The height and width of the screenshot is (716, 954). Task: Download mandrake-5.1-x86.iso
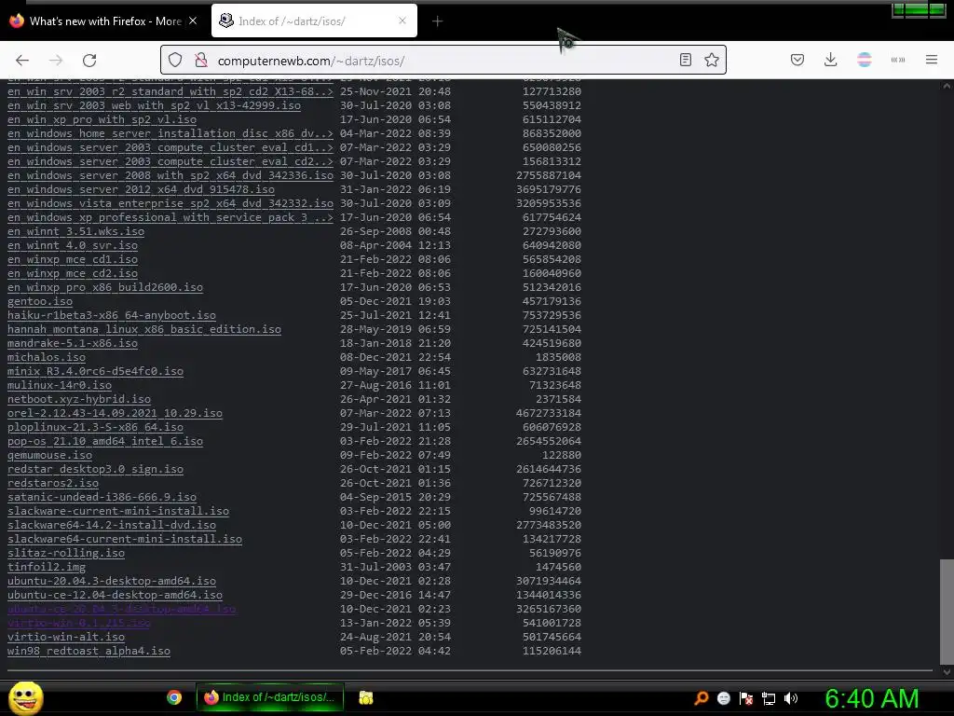[73, 343]
